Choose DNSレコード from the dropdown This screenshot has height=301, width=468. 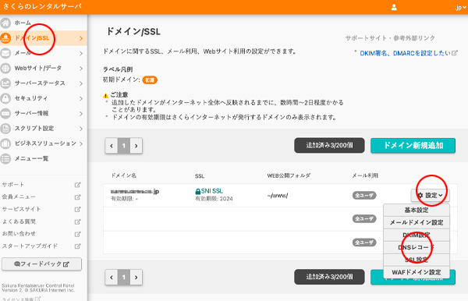coord(417,248)
